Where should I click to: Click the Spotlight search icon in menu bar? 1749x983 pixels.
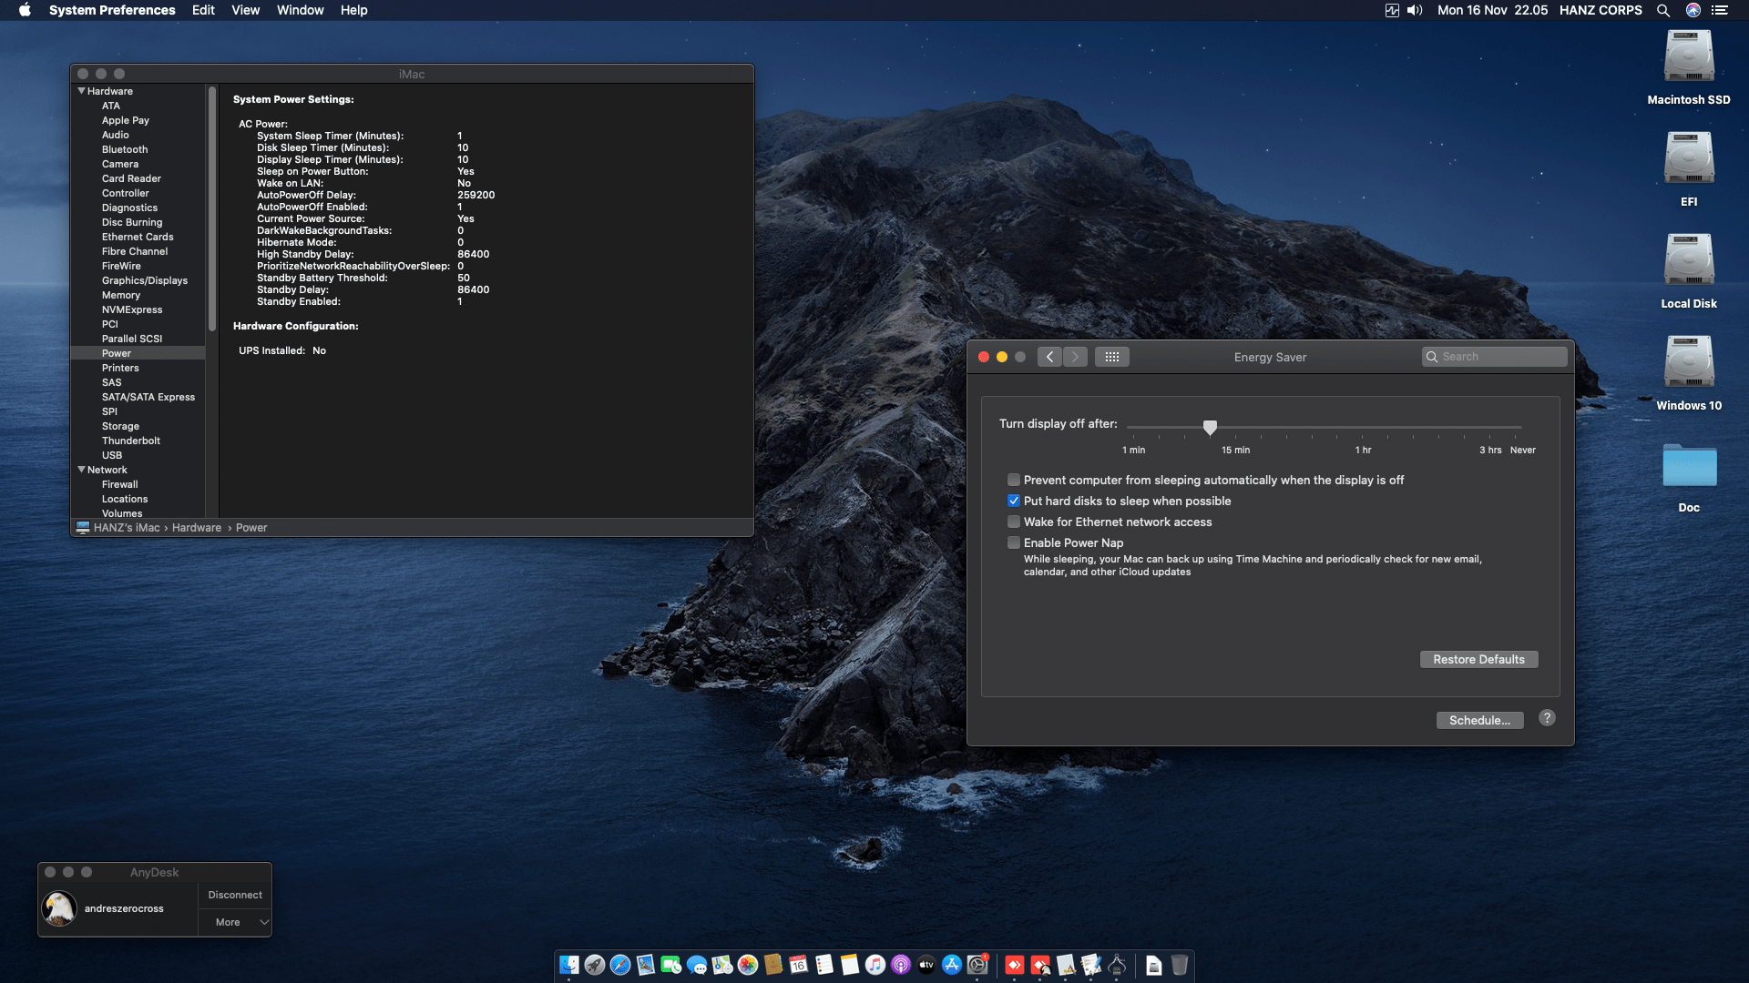(1662, 10)
